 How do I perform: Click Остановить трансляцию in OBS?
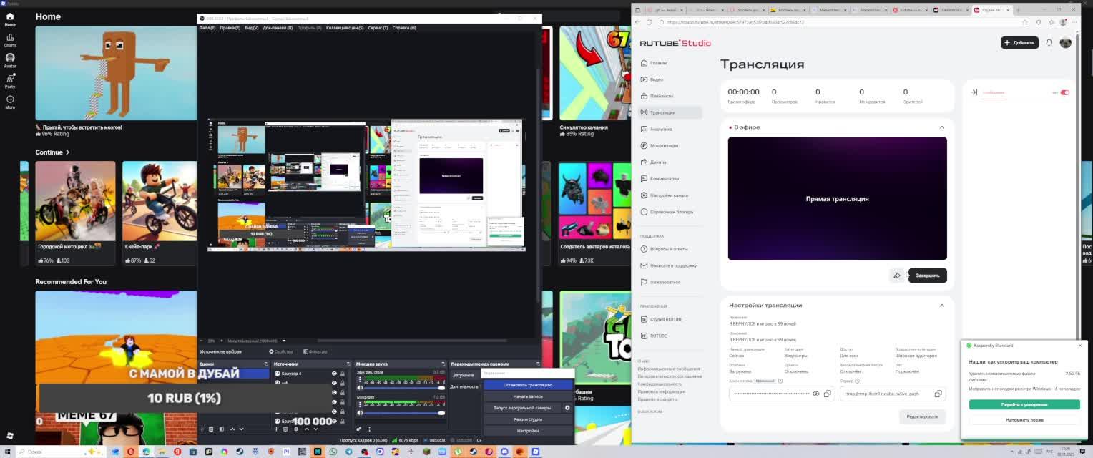point(528,385)
